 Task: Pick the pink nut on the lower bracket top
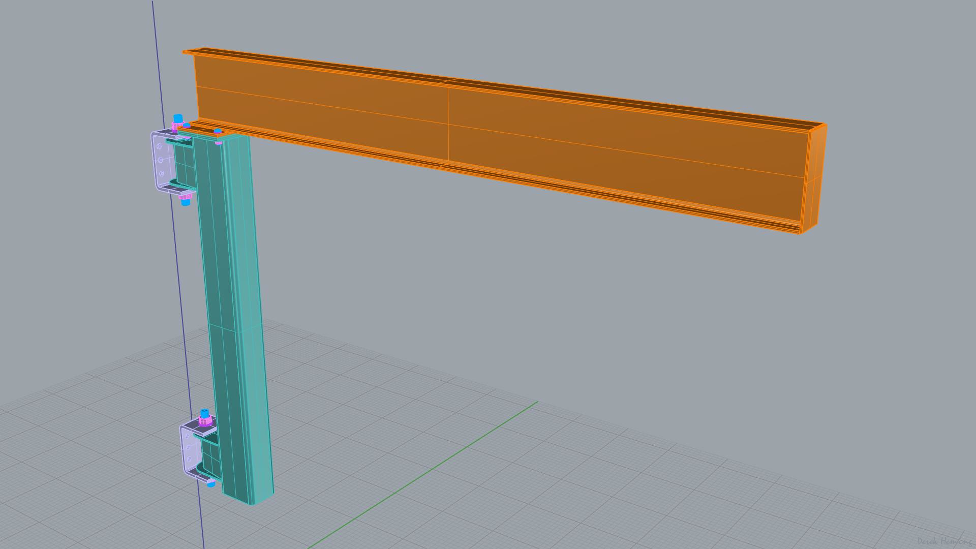(205, 420)
